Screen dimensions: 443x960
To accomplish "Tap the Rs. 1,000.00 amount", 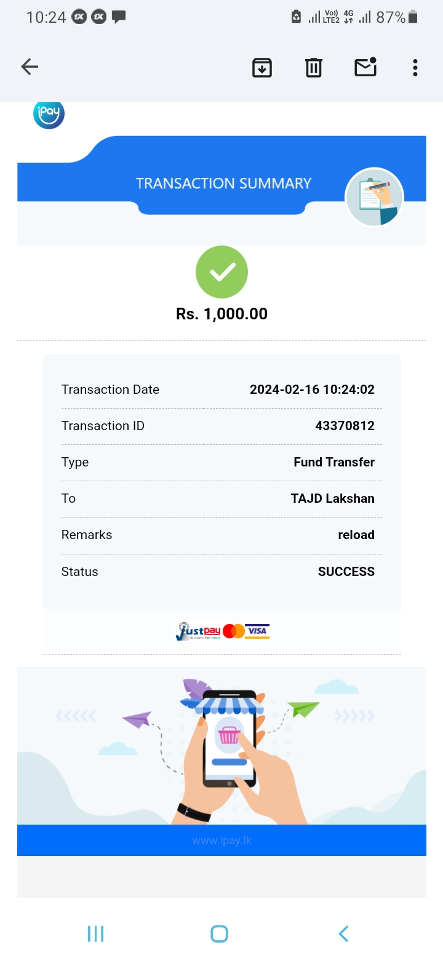I will [221, 314].
